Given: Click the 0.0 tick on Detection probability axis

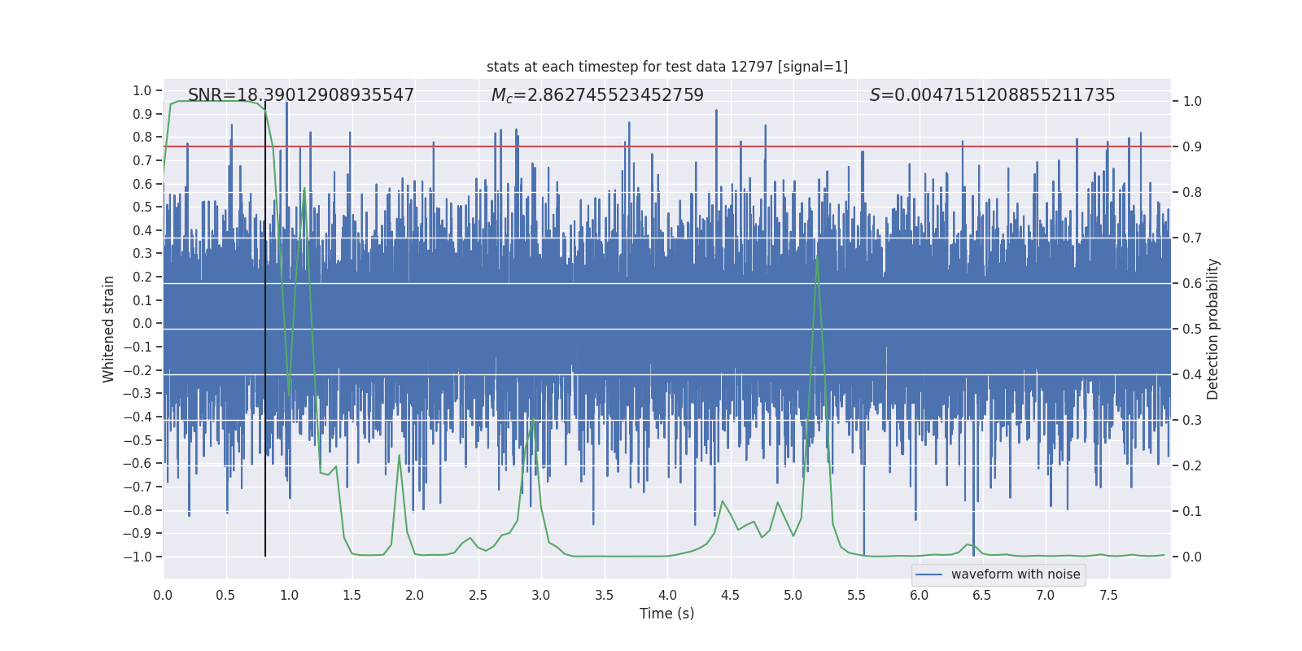Looking at the screenshot, I should (1192, 557).
